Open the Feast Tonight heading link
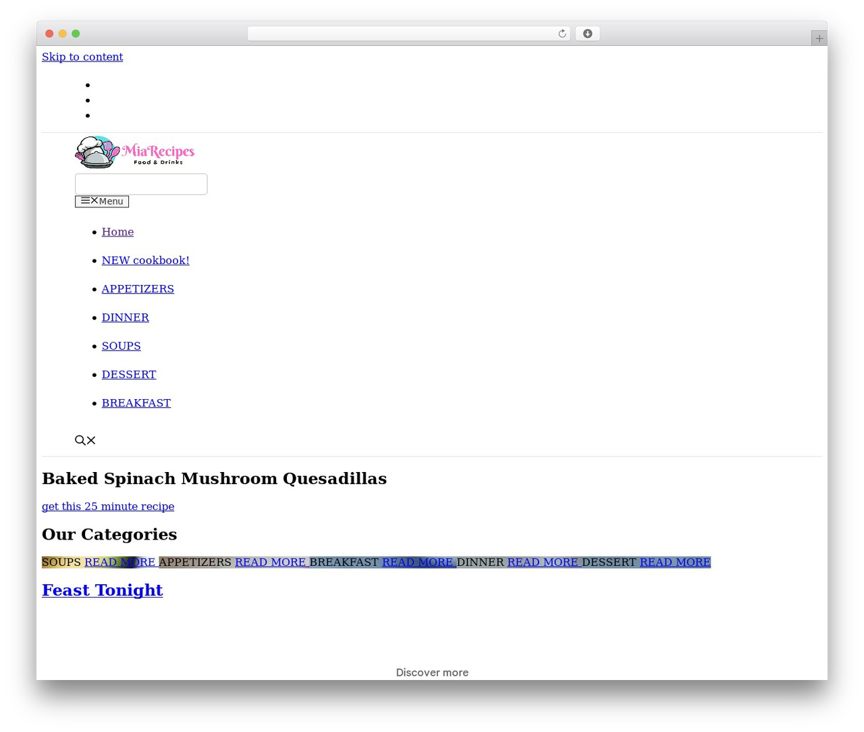The image size is (864, 732). pyautogui.click(x=103, y=590)
